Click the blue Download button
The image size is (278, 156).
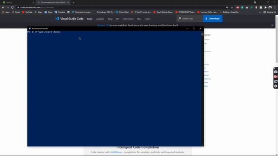pyautogui.click(x=212, y=19)
